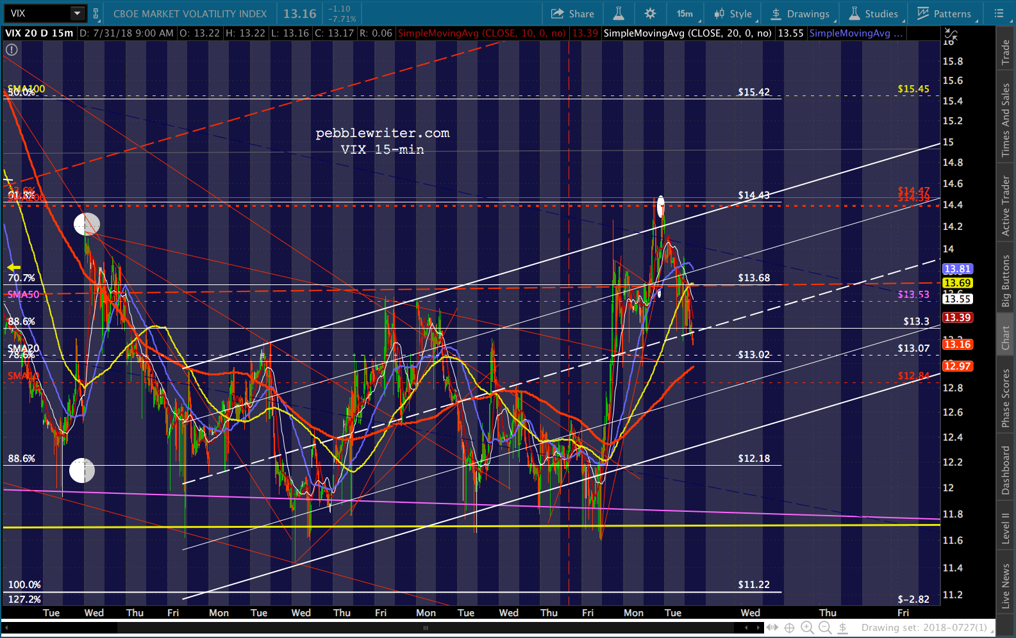Screen dimensions: 1016x638
Task: Click the VIX symbol input field
Action: 37,13
